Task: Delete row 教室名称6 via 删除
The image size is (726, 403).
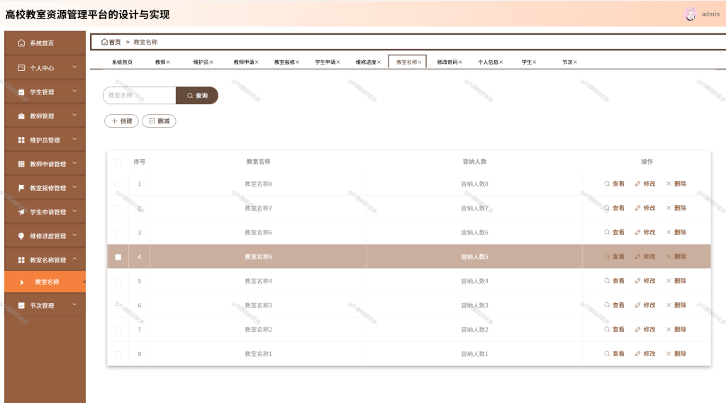Action: click(x=676, y=233)
